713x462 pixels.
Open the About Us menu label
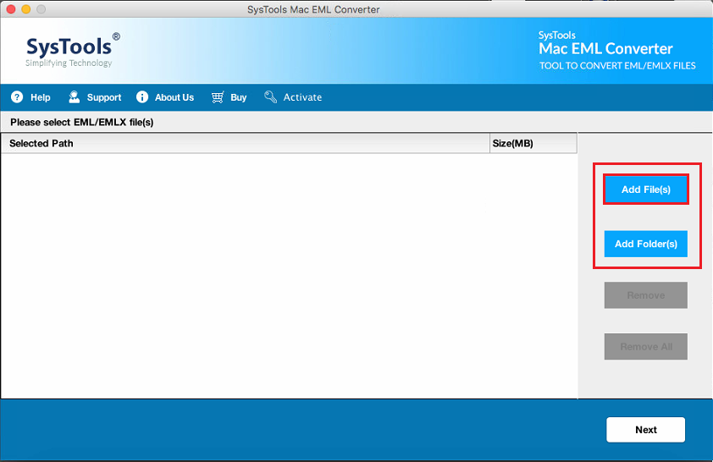[174, 97]
